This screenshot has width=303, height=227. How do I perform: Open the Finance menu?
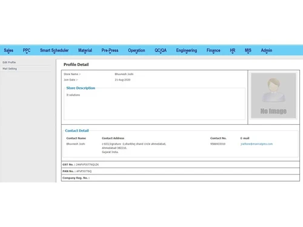tap(213, 50)
